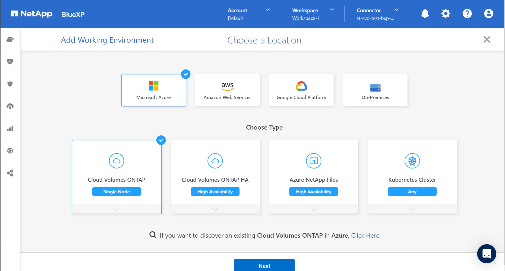The width and height of the screenshot is (505, 271).
Task: Open the hexagon cluster sidebar icon
Action: coord(10,173)
